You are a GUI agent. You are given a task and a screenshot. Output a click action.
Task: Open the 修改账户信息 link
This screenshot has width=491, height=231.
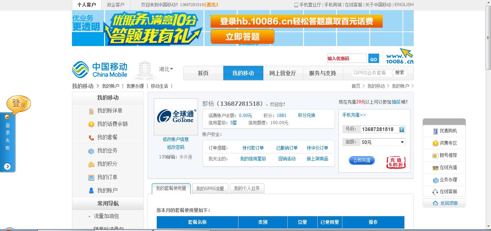point(176,139)
